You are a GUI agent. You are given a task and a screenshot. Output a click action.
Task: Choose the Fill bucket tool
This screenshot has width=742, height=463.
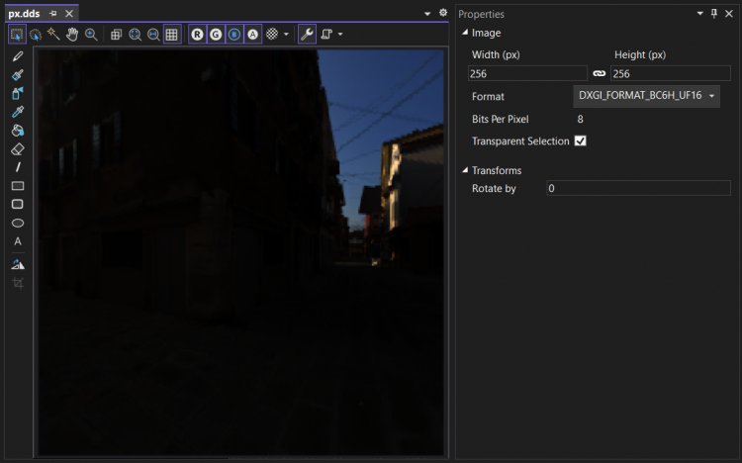coord(18,131)
